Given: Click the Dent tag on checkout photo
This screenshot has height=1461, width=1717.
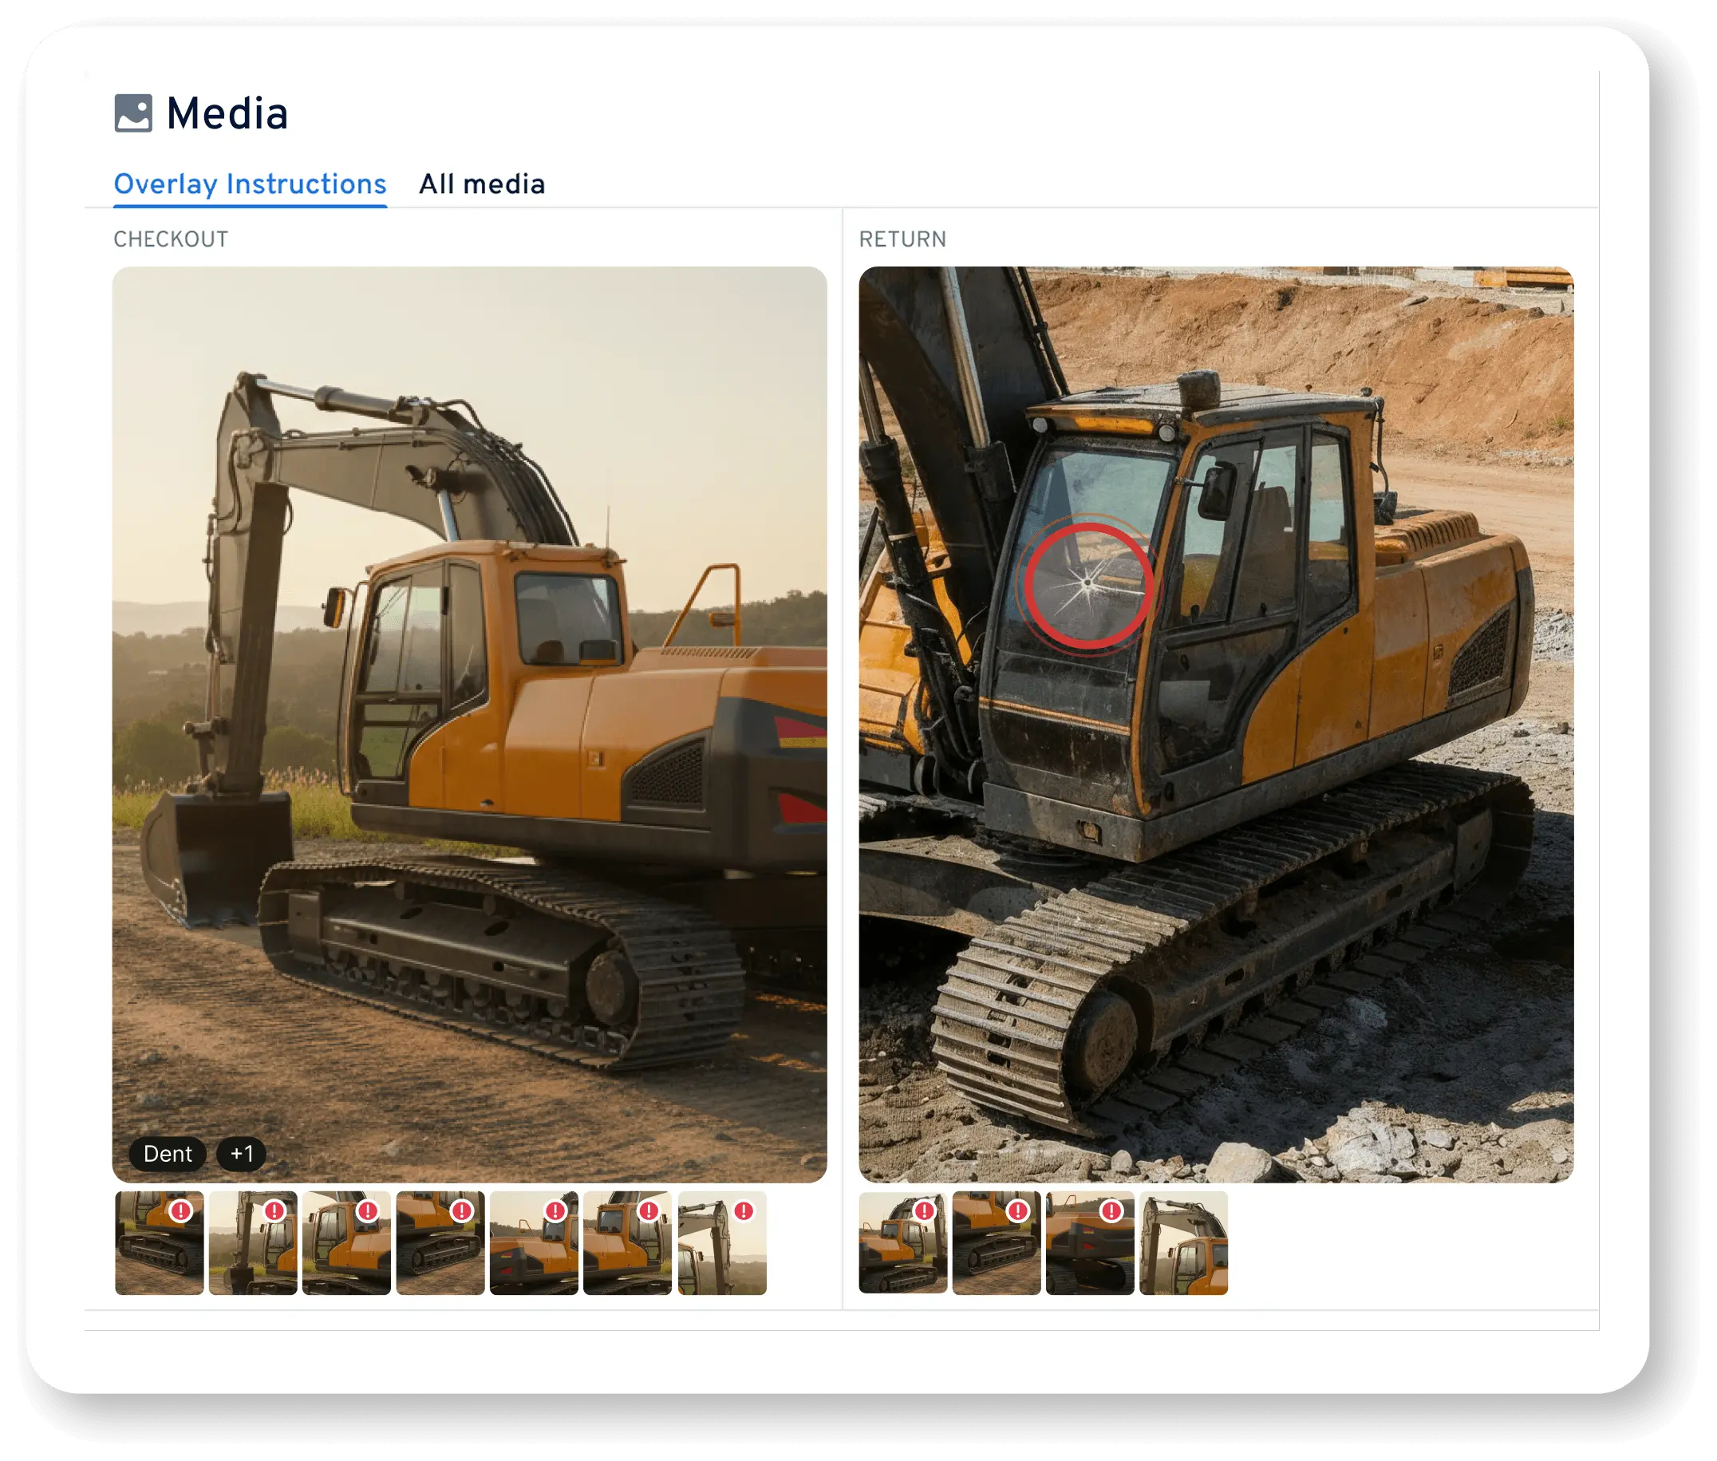Looking at the screenshot, I should pyautogui.click(x=168, y=1153).
